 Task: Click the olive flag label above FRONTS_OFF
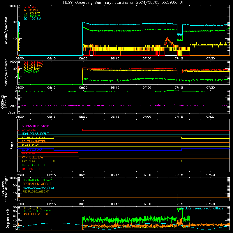point(29,161)
